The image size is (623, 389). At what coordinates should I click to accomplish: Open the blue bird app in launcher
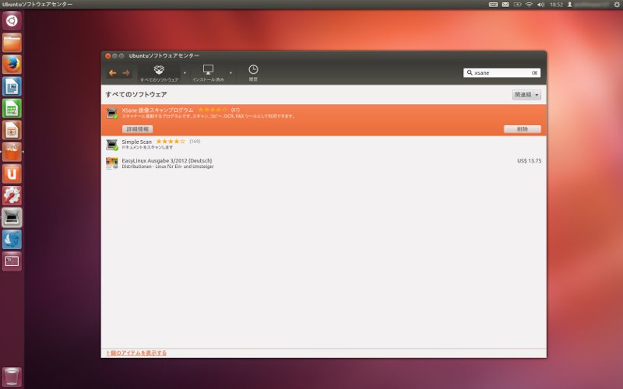(12, 239)
